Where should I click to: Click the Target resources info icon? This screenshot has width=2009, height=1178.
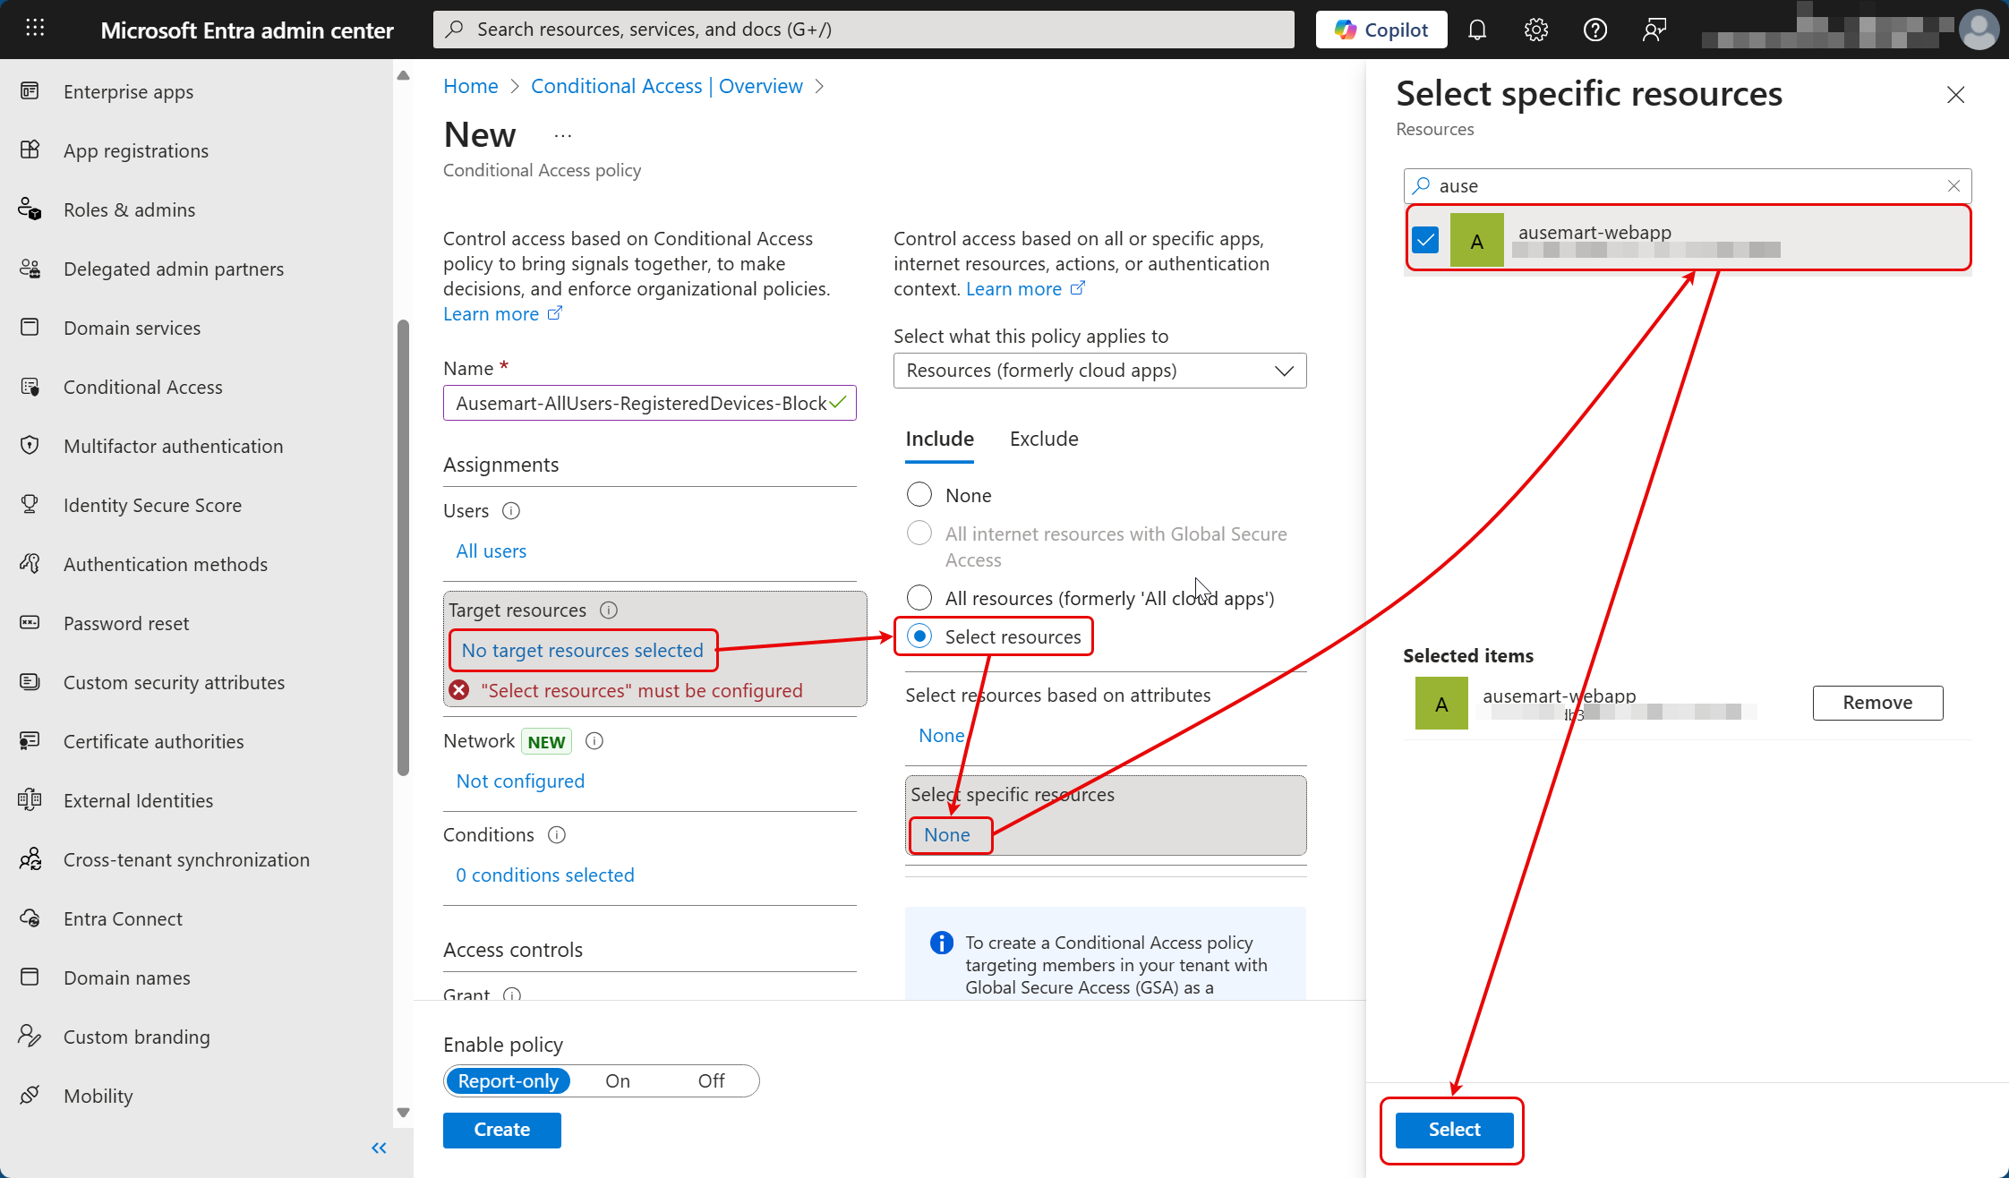tap(609, 610)
